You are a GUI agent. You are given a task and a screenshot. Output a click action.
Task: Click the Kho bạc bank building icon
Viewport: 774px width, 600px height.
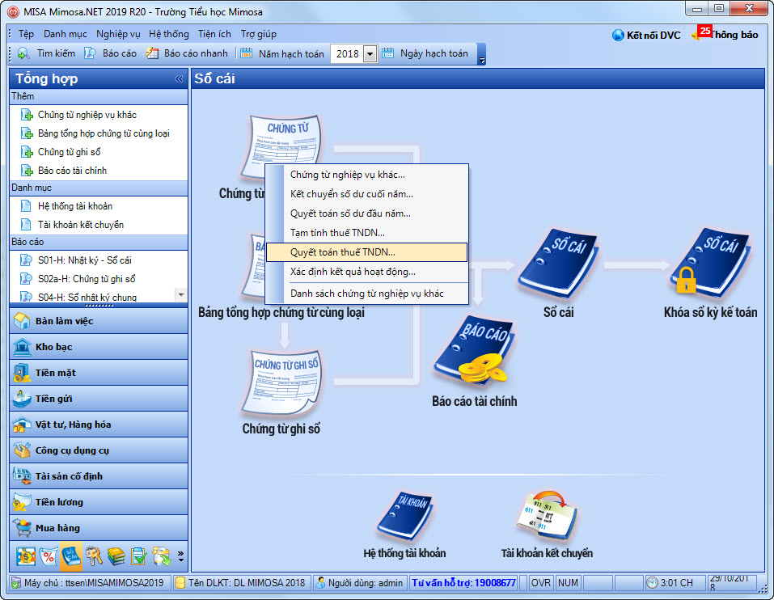point(22,347)
